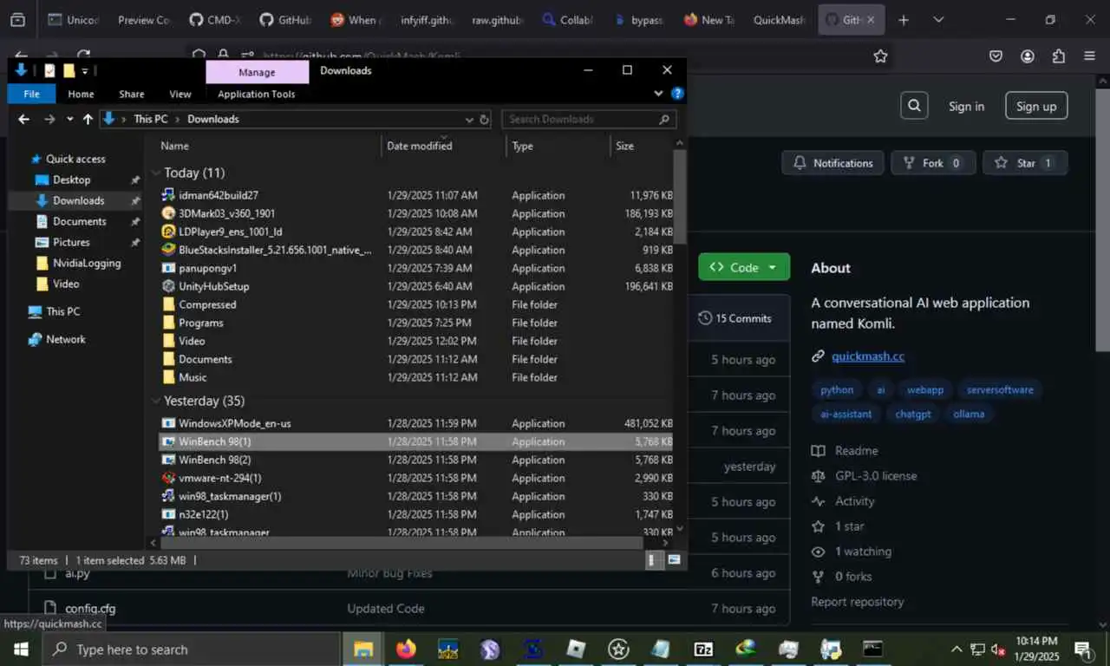Go up one folder level
This screenshot has height=666, width=1110.
tap(88, 120)
